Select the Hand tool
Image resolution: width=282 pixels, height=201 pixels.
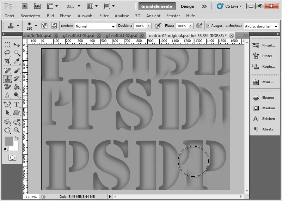tap(7, 130)
